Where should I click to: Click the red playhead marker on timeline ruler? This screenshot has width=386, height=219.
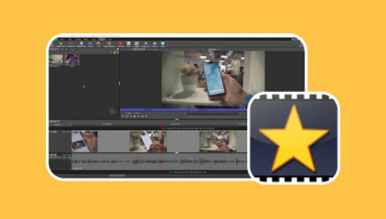tap(161, 124)
